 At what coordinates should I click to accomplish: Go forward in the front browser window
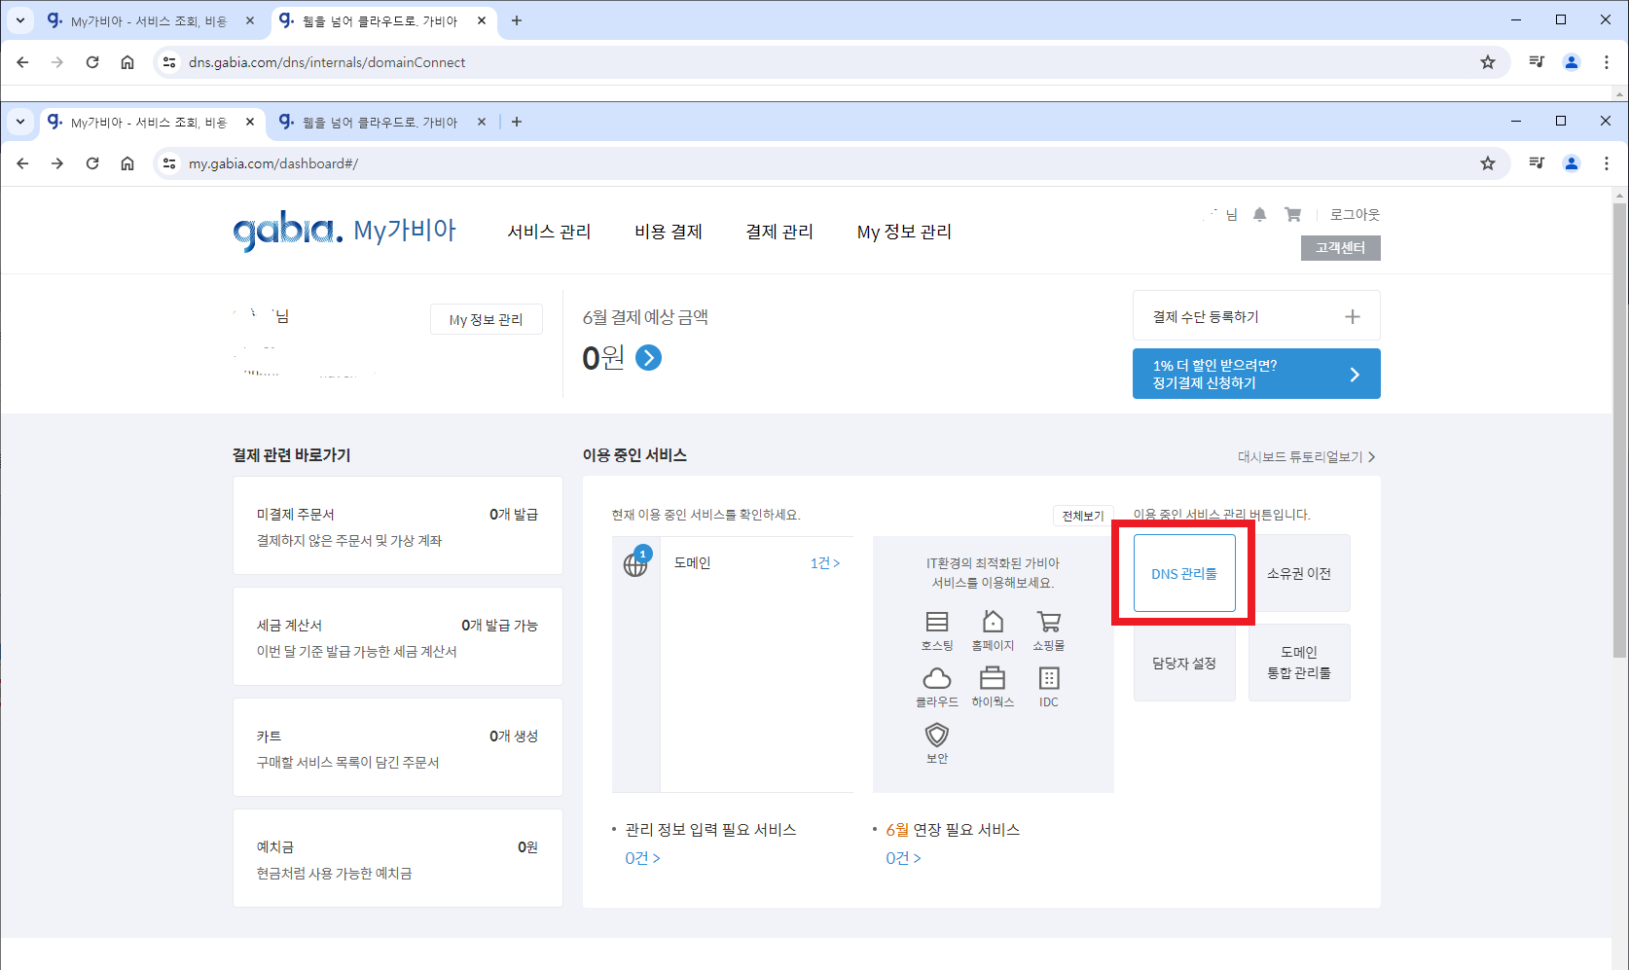pyautogui.click(x=57, y=163)
